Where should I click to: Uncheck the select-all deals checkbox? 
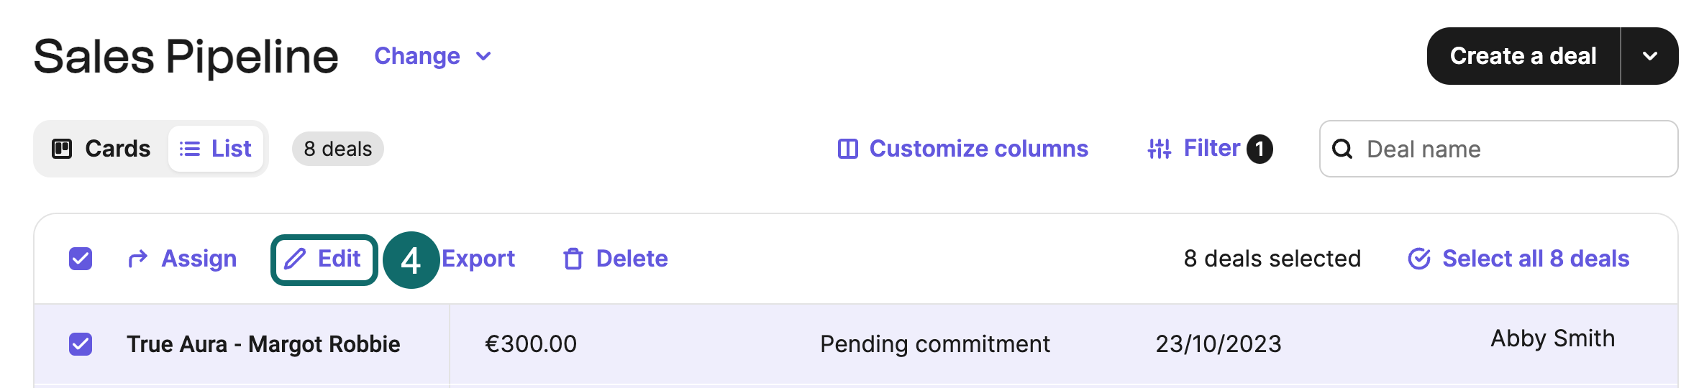(81, 259)
